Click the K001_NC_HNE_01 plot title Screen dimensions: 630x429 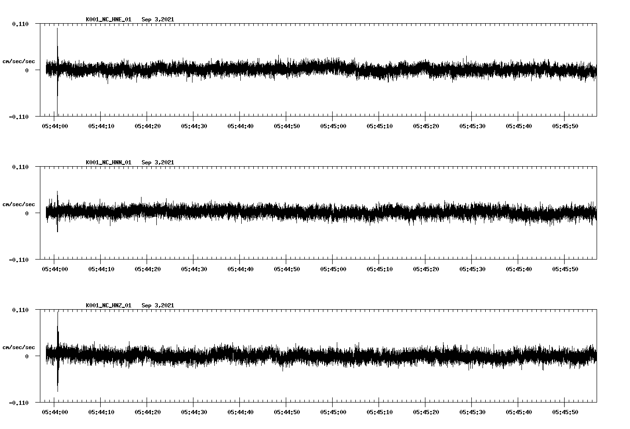(130, 19)
